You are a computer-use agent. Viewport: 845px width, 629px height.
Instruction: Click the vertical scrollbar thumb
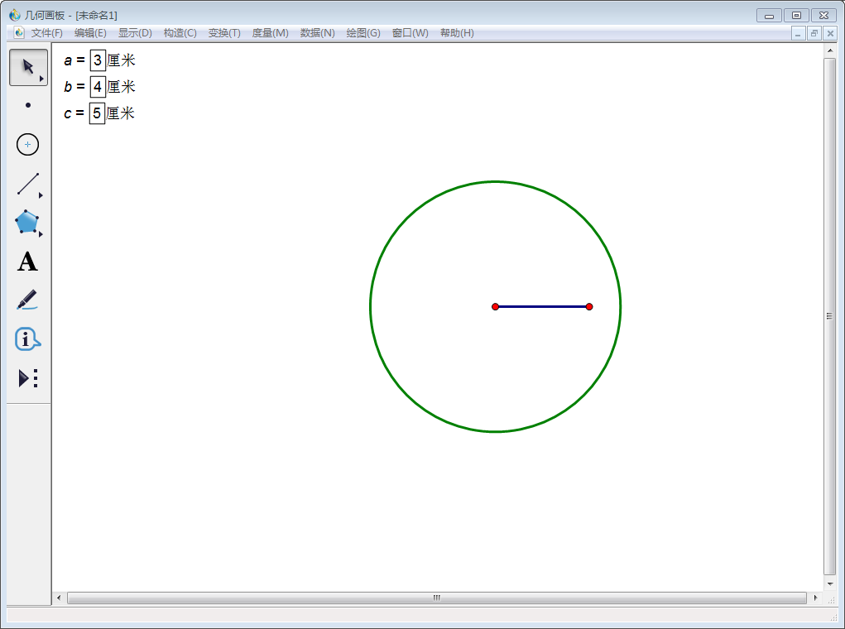[830, 316]
